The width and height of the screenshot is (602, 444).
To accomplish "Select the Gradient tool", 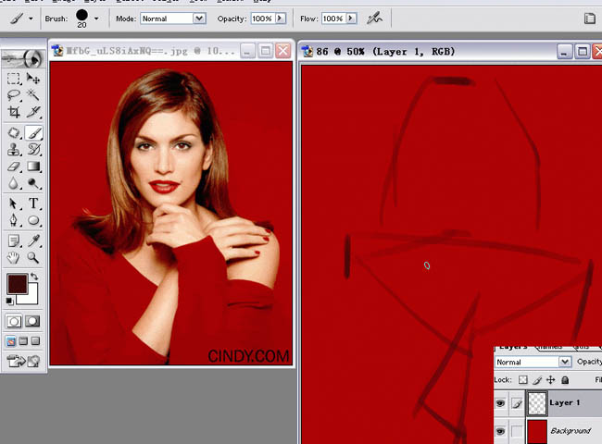I will (x=33, y=166).
